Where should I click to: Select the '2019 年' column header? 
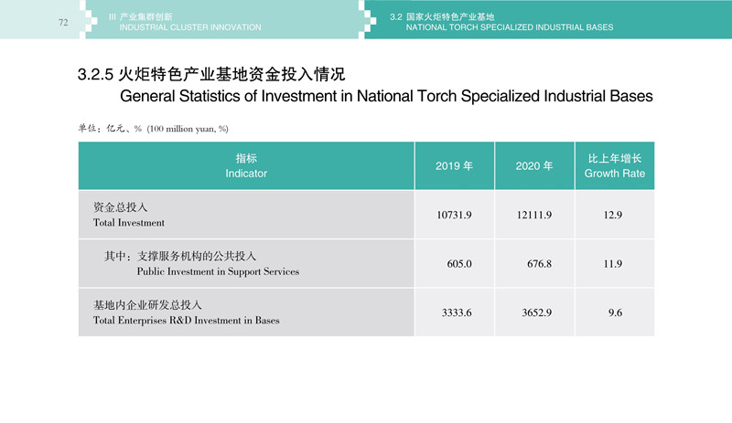(454, 166)
